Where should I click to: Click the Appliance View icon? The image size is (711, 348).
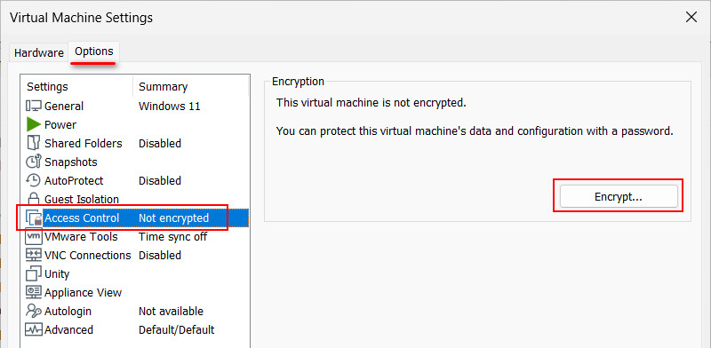[34, 292]
